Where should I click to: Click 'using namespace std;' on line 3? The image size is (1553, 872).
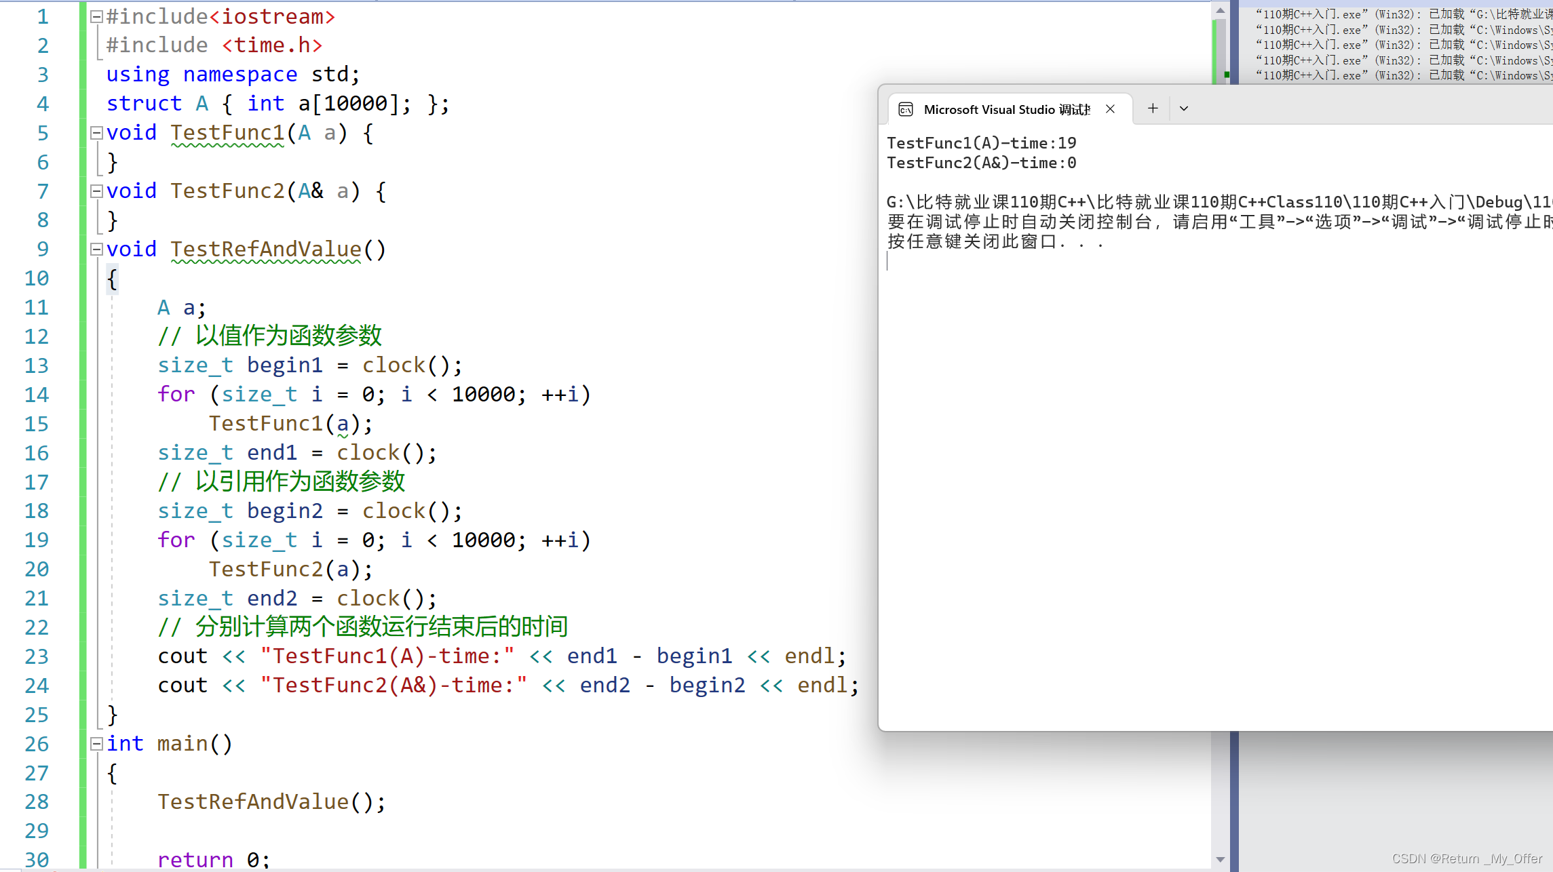point(233,75)
